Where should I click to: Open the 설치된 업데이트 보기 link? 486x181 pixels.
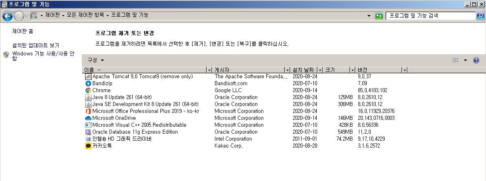pos(36,45)
